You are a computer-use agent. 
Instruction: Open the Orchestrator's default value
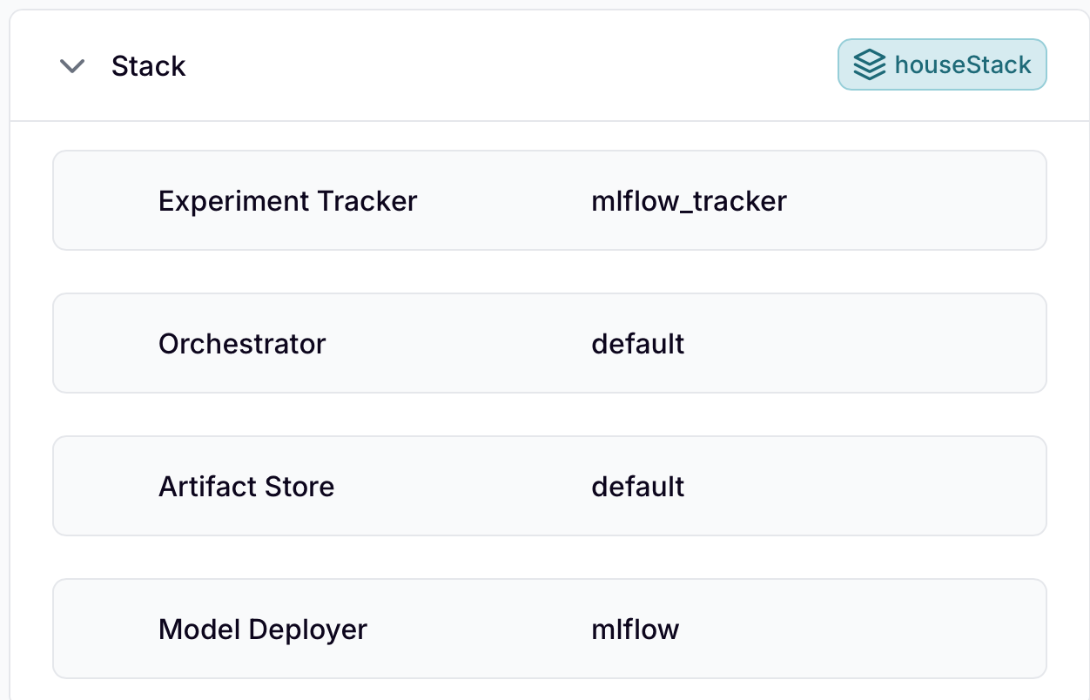click(x=638, y=344)
